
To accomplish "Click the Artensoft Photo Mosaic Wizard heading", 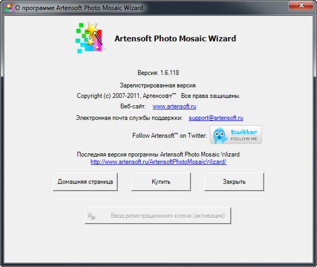I will coord(175,39).
